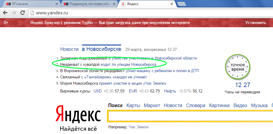Open news about «Тангейзером» скандал не утихает
Screen dimensions: 273x134
103,77
